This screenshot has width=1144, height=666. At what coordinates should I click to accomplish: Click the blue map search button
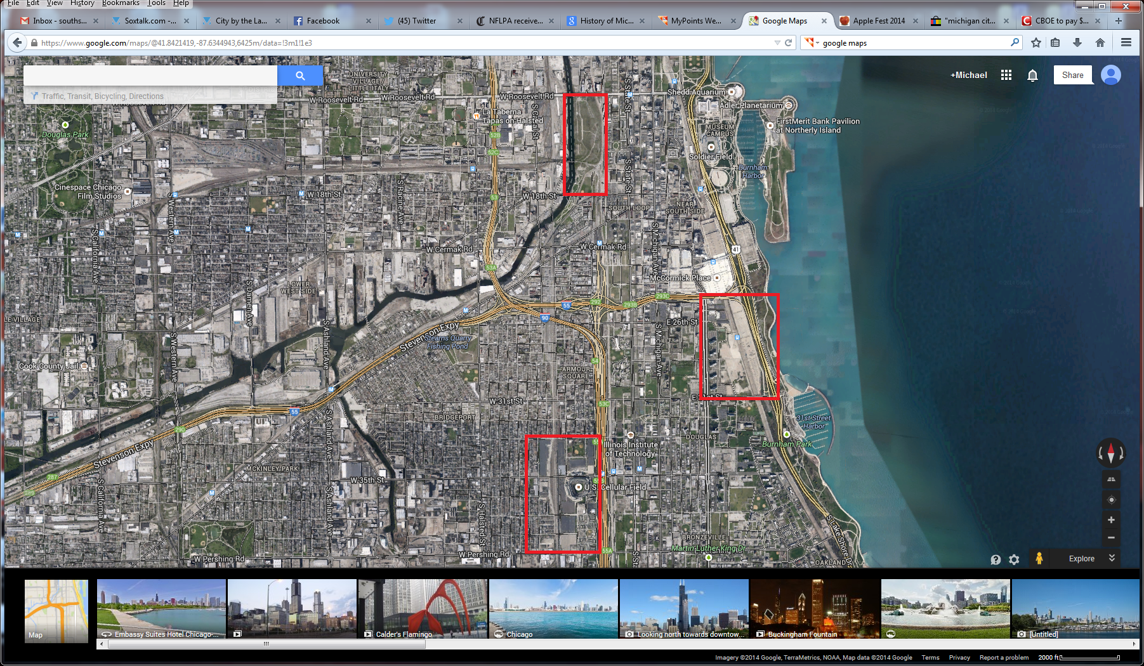pos(300,75)
